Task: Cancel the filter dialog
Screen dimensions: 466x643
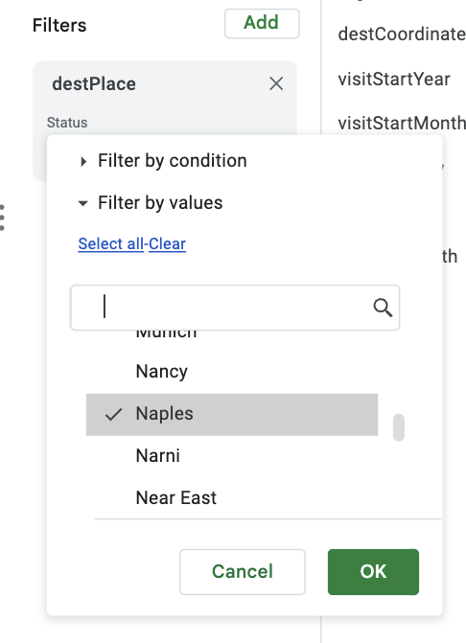Action: (243, 572)
